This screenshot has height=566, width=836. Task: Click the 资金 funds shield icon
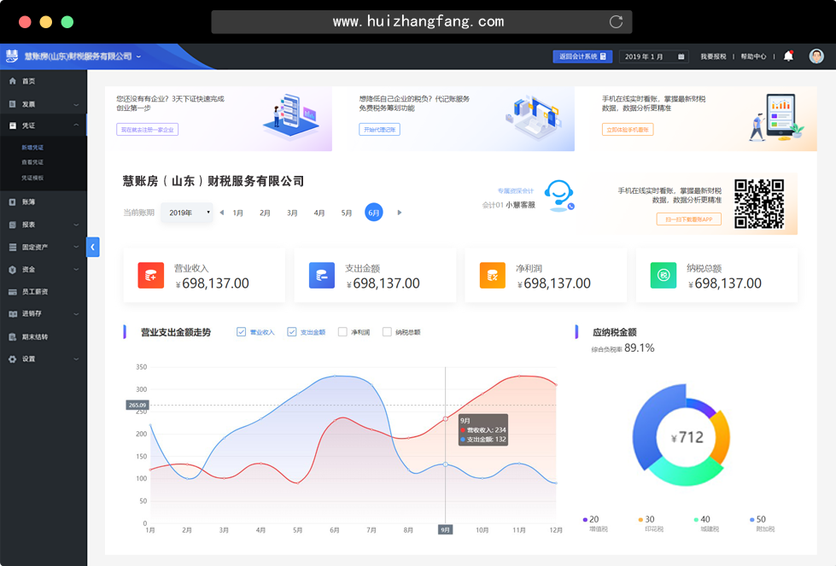click(12, 269)
